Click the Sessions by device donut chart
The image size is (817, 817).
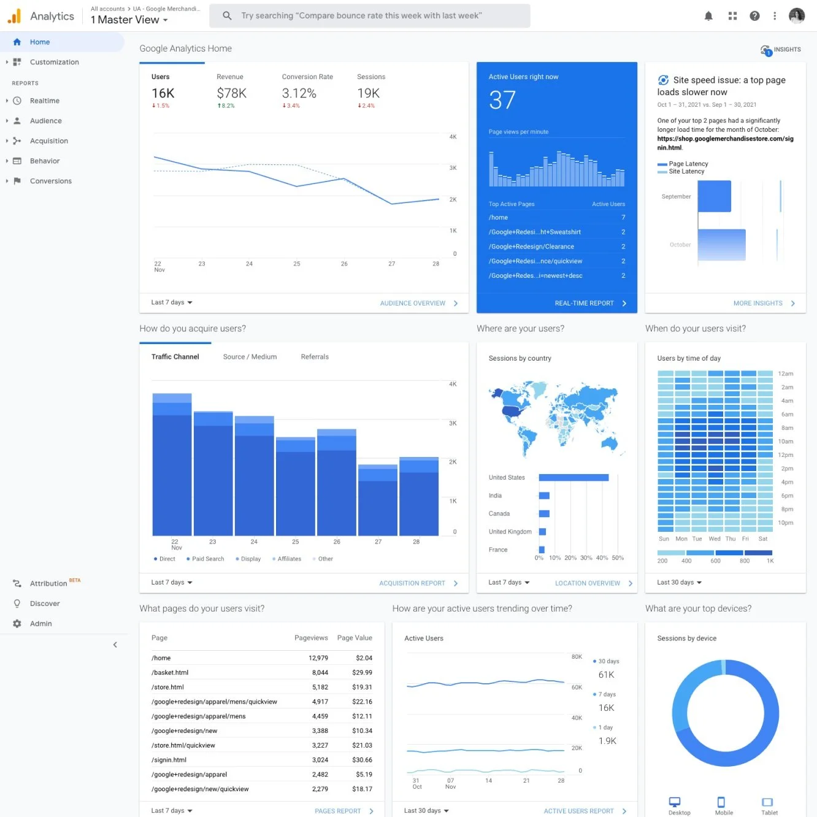point(726,713)
